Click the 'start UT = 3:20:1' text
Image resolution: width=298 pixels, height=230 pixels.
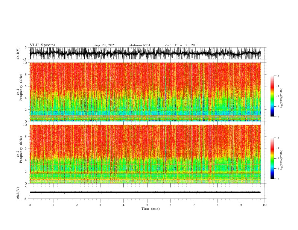click(x=182, y=45)
